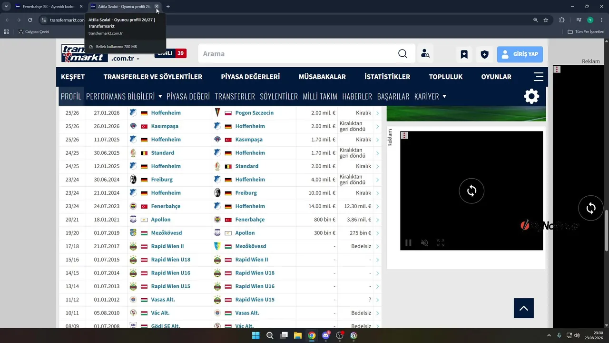Open Windows Search from the taskbar
The height and width of the screenshot is (343, 609).
pyautogui.click(x=270, y=335)
